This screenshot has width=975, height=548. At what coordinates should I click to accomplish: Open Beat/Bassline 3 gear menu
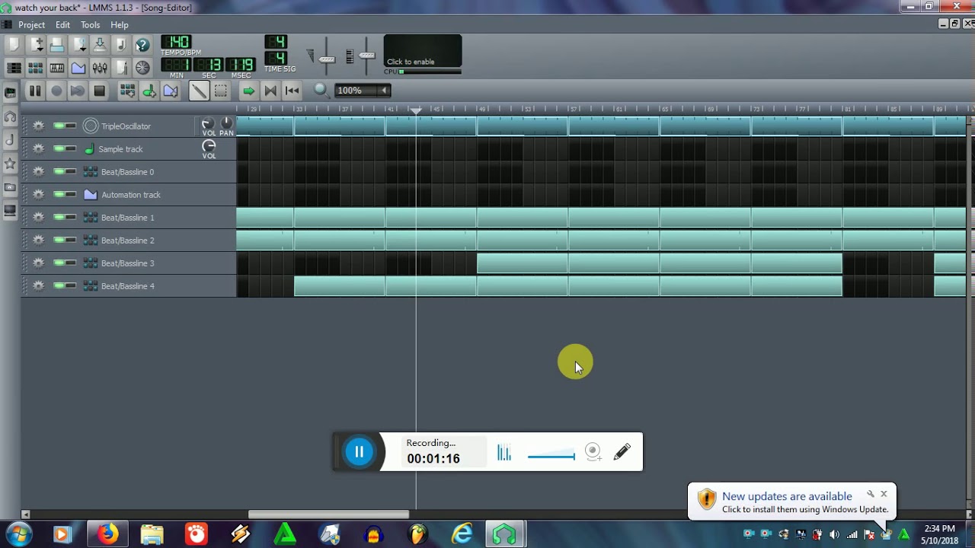(38, 263)
